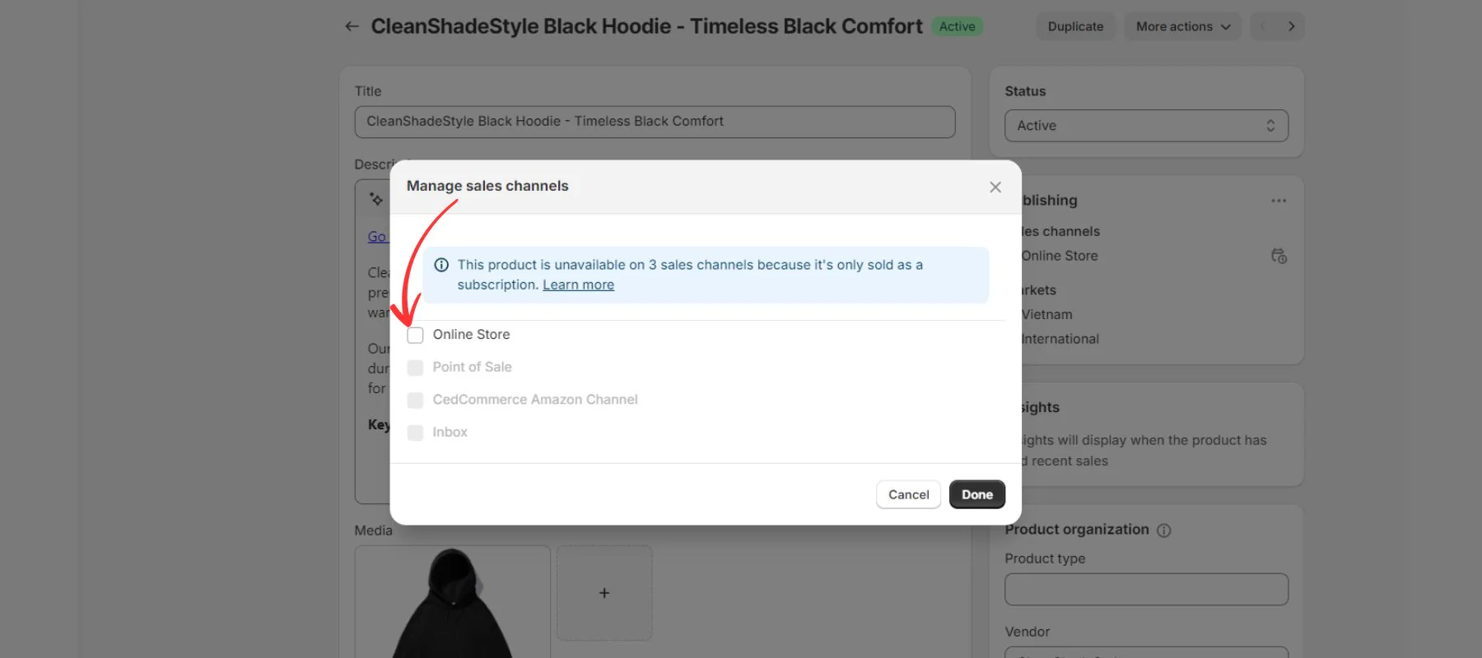Click the info icon in the subscription banner
Screen dimensions: 1482x658
click(x=441, y=265)
